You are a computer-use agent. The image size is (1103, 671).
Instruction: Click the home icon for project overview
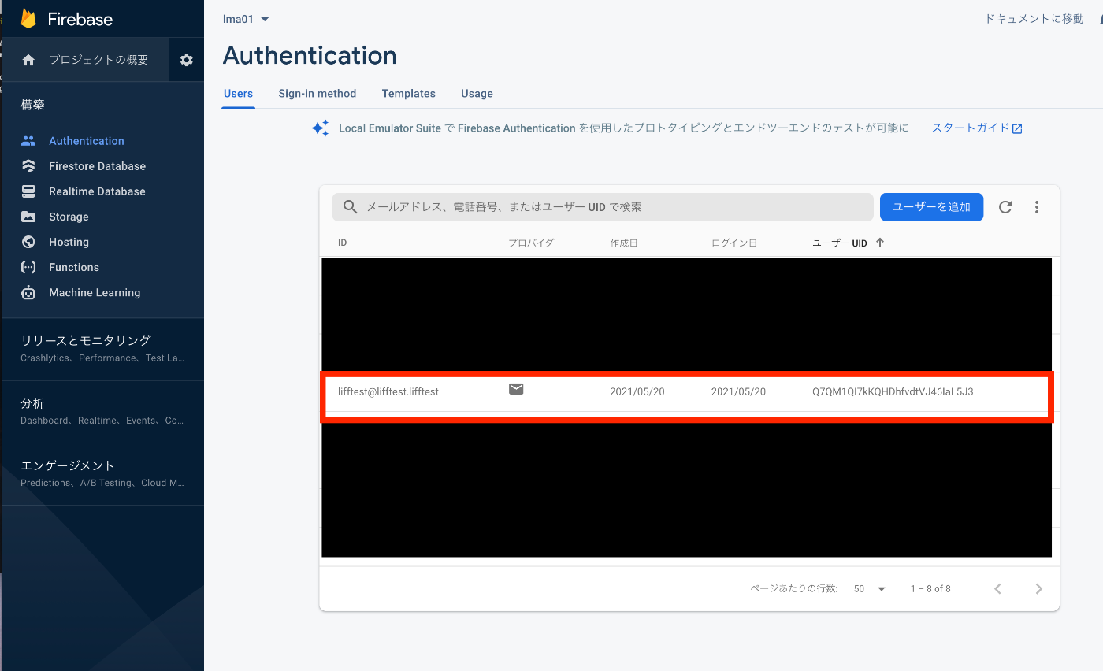click(x=29, y=60)
